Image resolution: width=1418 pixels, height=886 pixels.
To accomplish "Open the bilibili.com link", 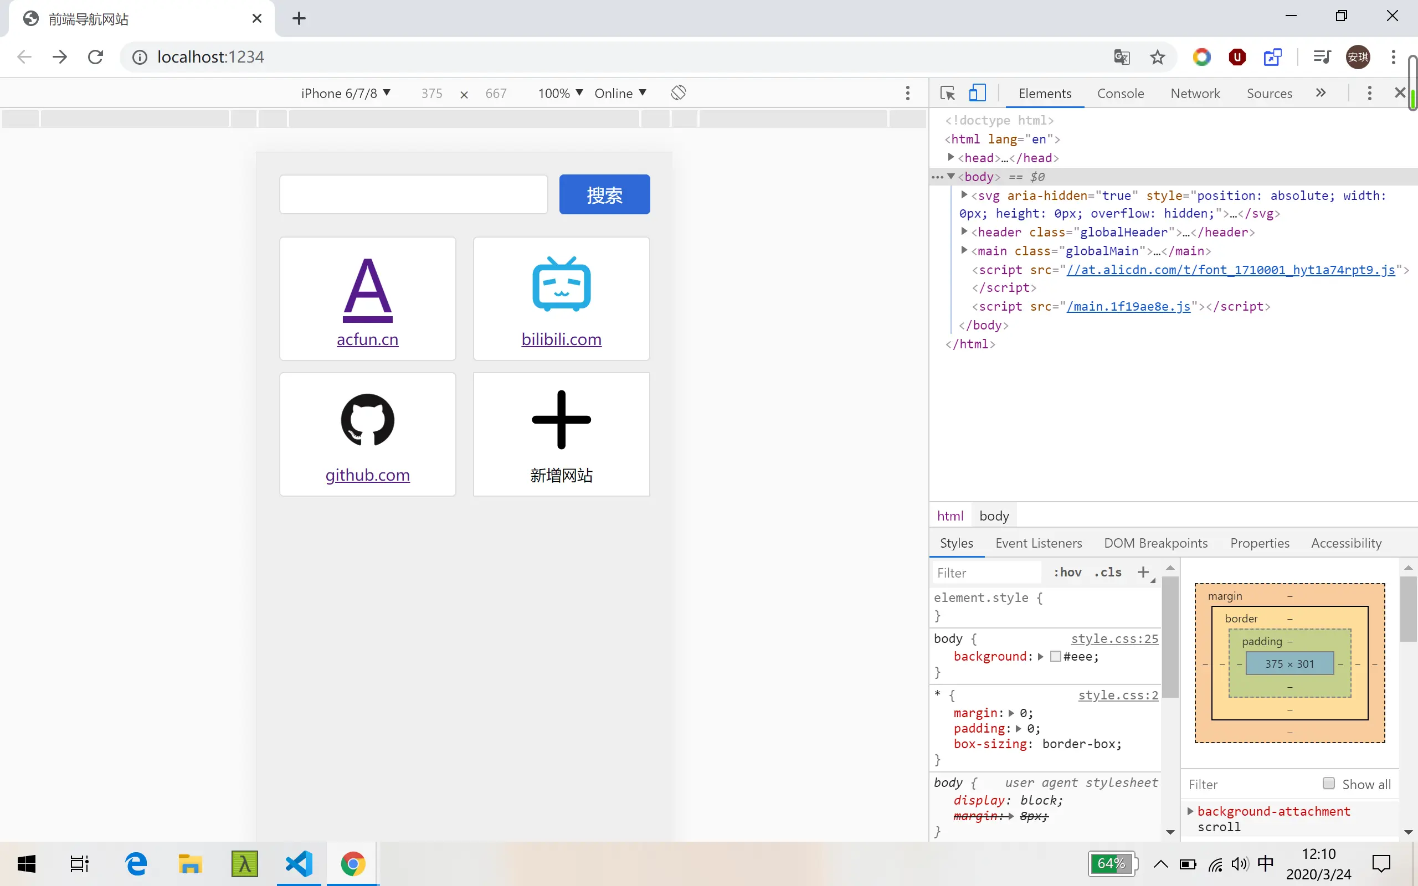I will (561, 339).
